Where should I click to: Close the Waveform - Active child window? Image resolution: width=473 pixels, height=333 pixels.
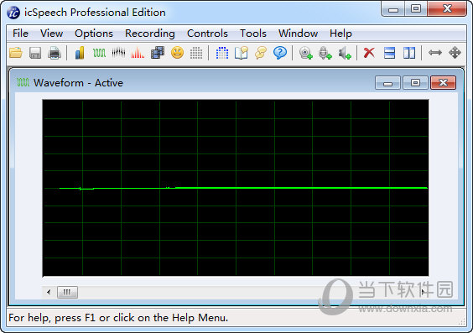[x=443, y=83]
